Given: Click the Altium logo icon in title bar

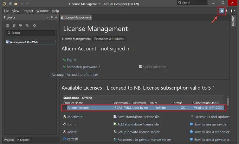Looking at the screenshot, I should point(5,4).
